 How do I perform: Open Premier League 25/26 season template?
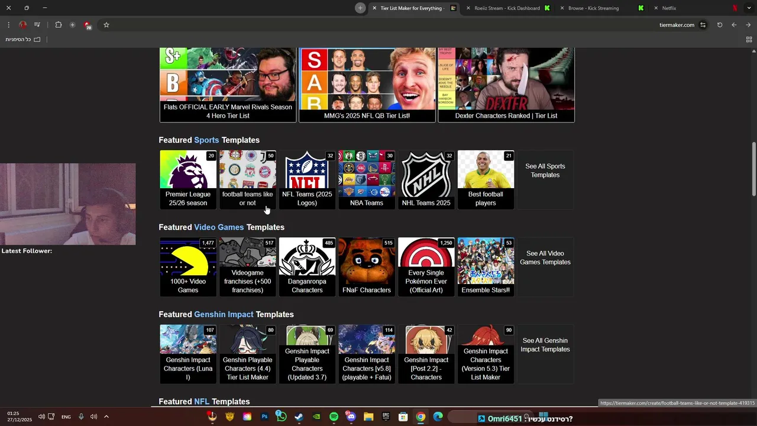click(188, 180)
